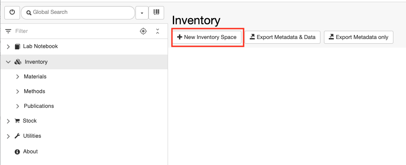Image resolution: width=406 pixels, height=165 pixels.
Task: Click the Lab Notebook book icon
Action: (17, 46)
